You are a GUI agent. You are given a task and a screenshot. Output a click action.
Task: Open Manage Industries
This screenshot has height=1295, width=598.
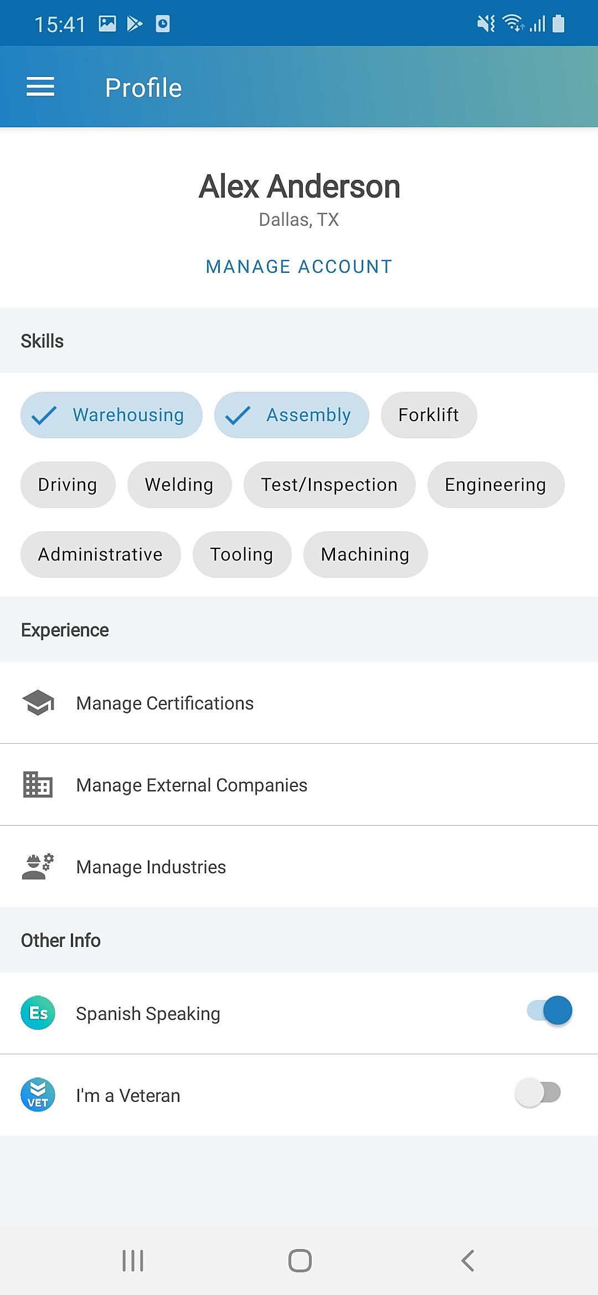click(x=299, y=867)
